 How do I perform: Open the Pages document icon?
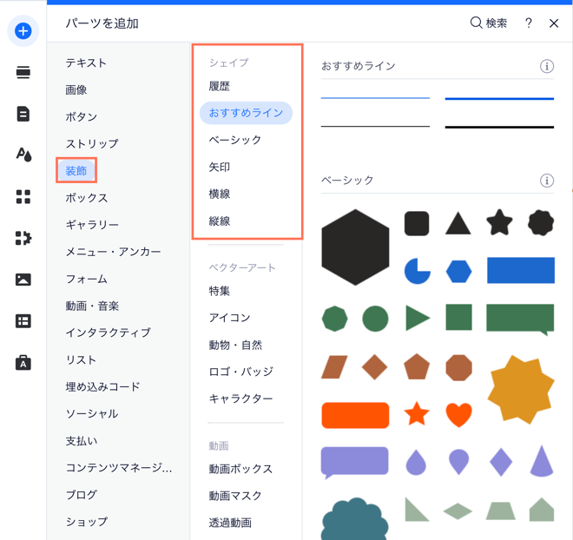(23, 114)
